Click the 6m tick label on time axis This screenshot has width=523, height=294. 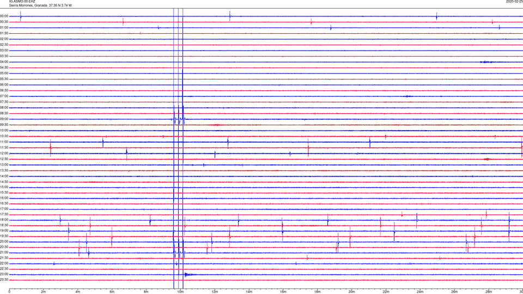pyautogui.click(x=112, y=292)
